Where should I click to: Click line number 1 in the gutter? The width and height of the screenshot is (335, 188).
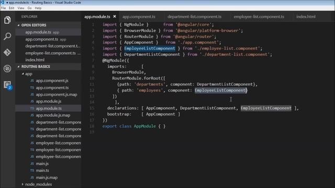tap(93, 25)
